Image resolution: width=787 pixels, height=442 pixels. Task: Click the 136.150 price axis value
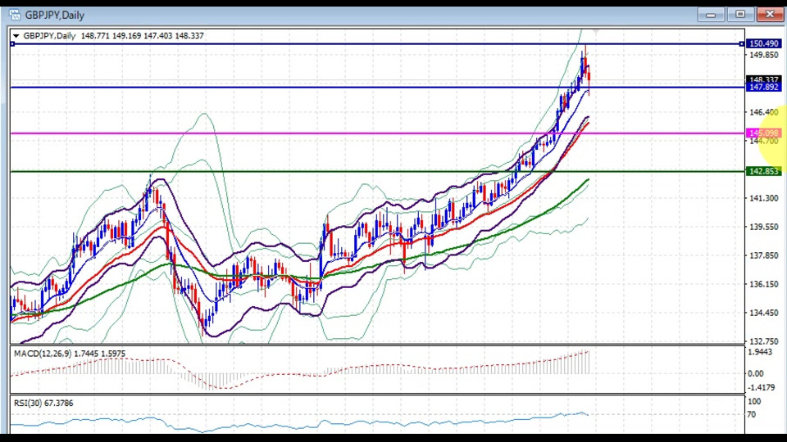(763, 284)
